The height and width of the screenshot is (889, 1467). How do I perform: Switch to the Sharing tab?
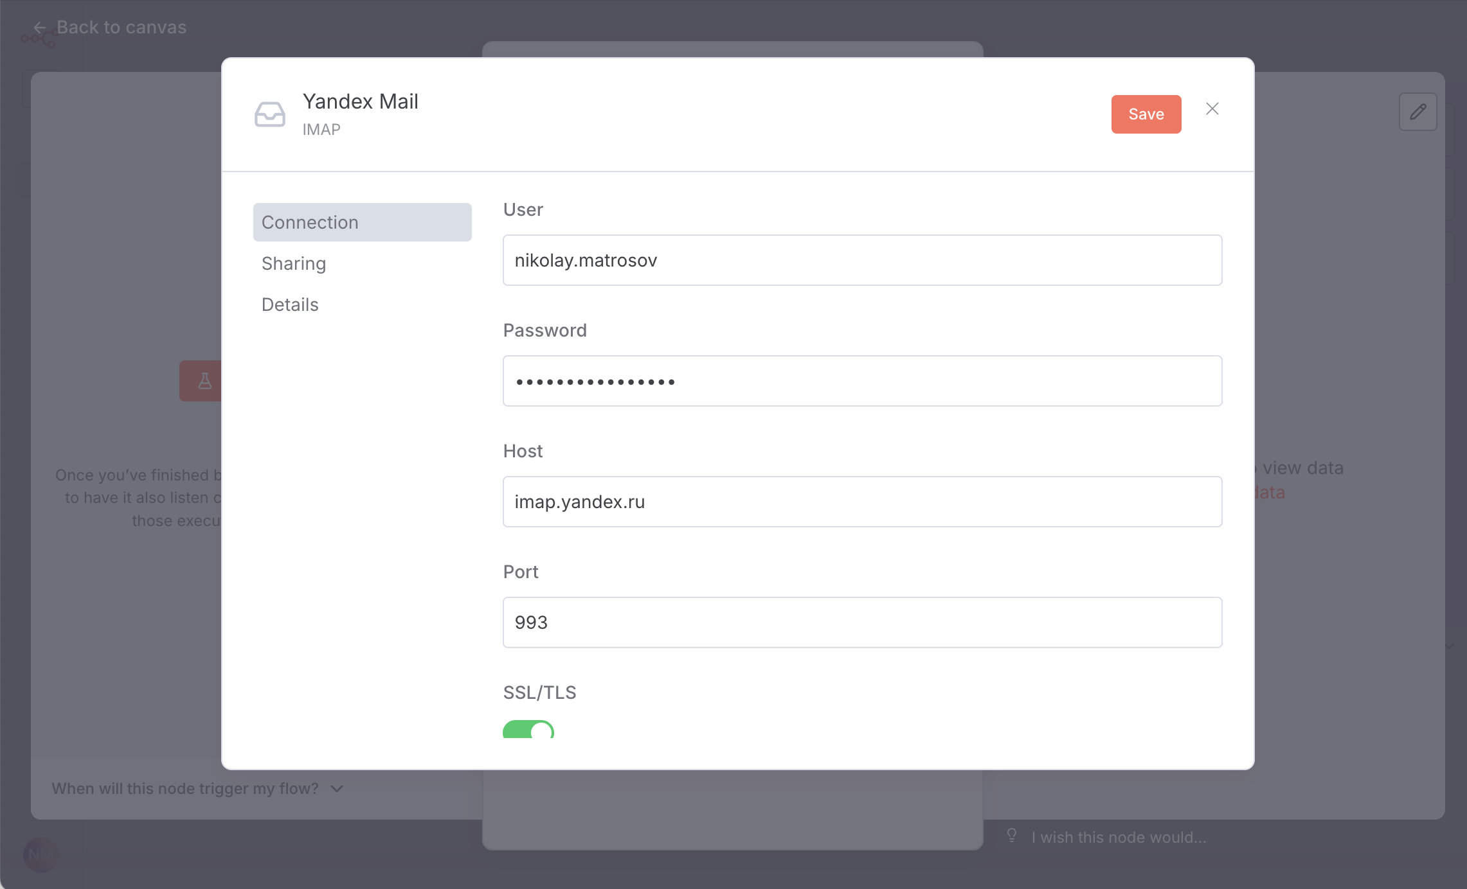tap(294, 263)
